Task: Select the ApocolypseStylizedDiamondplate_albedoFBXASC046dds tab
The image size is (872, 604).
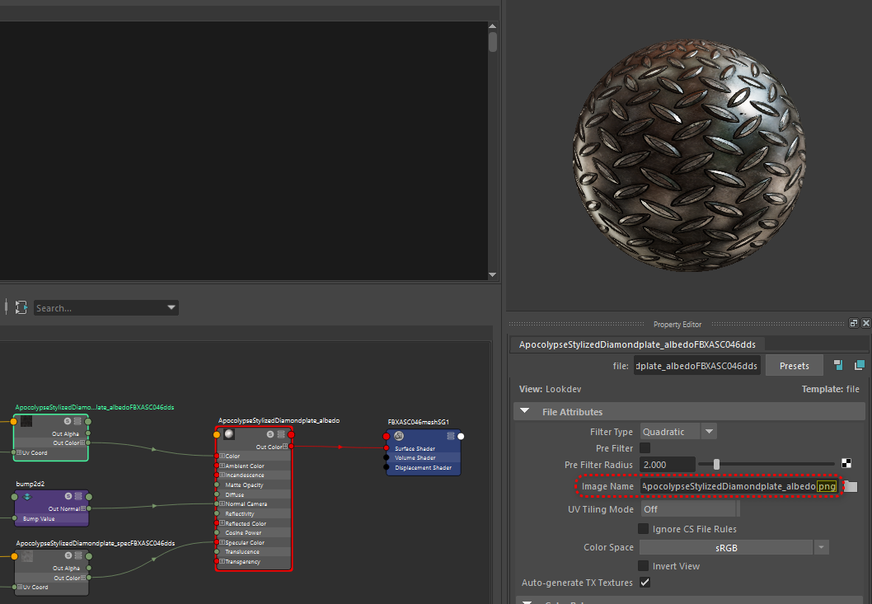Action: [638, 344]
